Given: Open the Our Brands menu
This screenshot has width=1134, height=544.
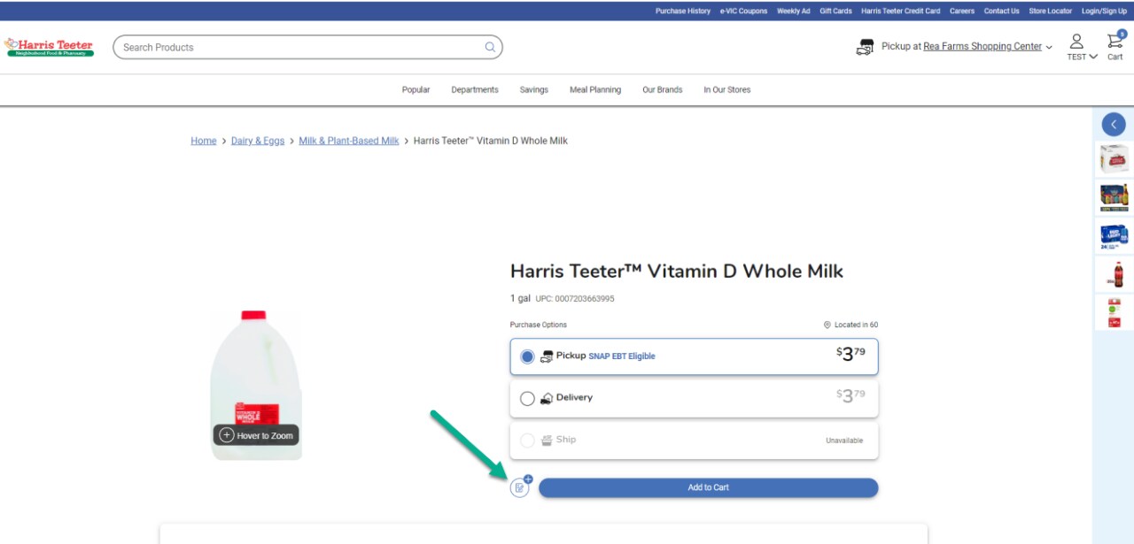Looking at the screenshot, I should [x=663, y=89].
